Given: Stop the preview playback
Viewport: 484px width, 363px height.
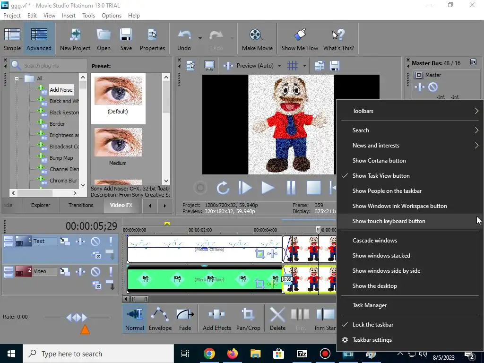Looking at the screenshot, I should [314, 188].
